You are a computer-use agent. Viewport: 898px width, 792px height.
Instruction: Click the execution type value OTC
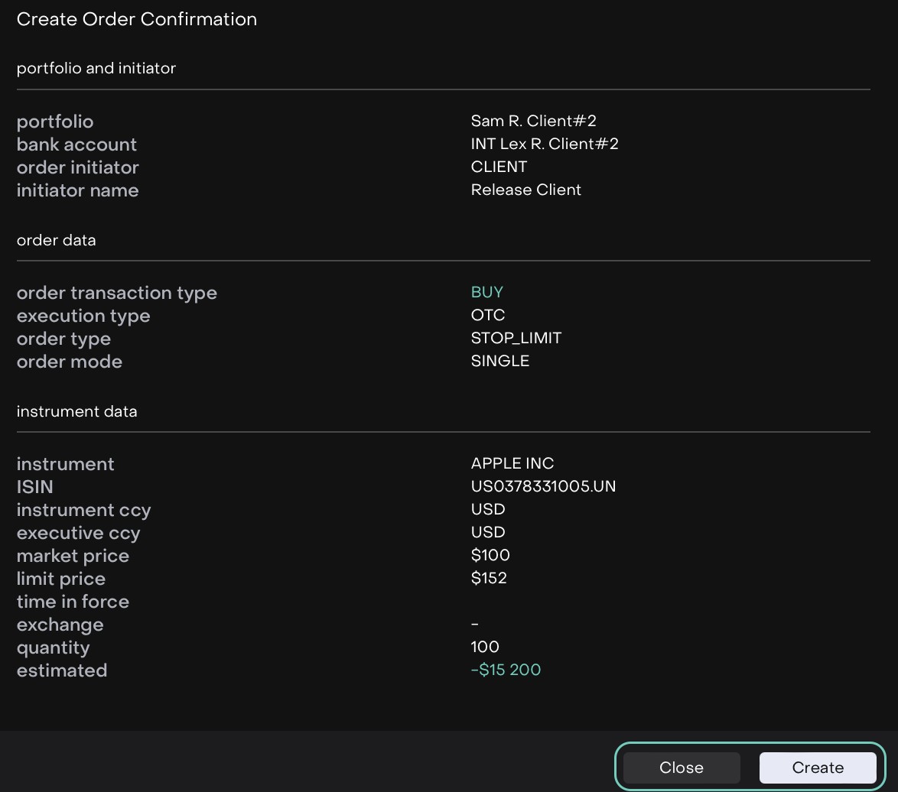click(x=487, y=315)
